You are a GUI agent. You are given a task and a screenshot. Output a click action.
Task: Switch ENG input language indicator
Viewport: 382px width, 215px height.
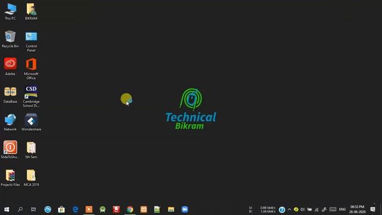coord(342,210)
